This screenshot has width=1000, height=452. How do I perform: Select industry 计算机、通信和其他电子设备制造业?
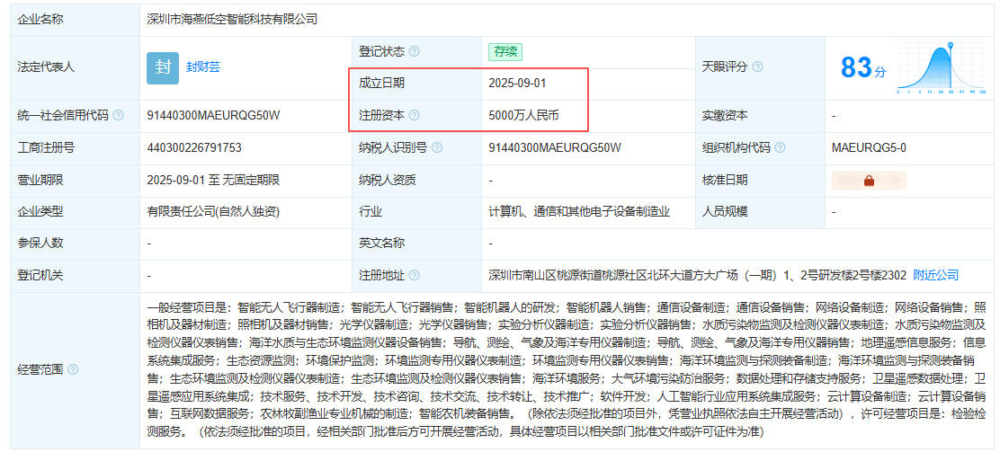[579, 212]
